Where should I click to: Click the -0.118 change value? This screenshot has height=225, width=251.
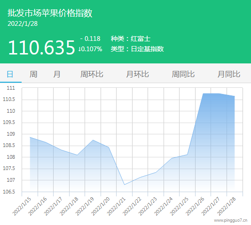pos(90,39)
